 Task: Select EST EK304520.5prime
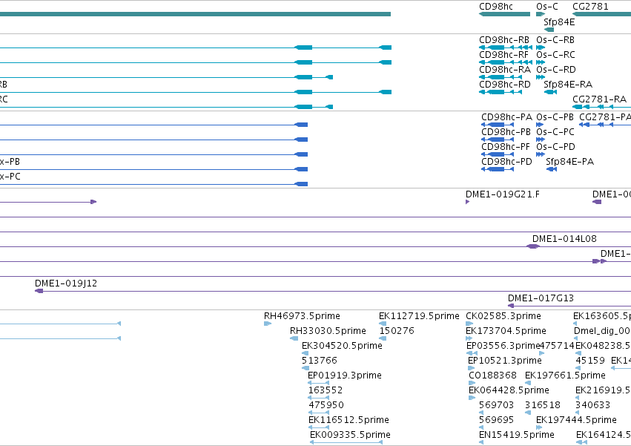tap(342, 346)
